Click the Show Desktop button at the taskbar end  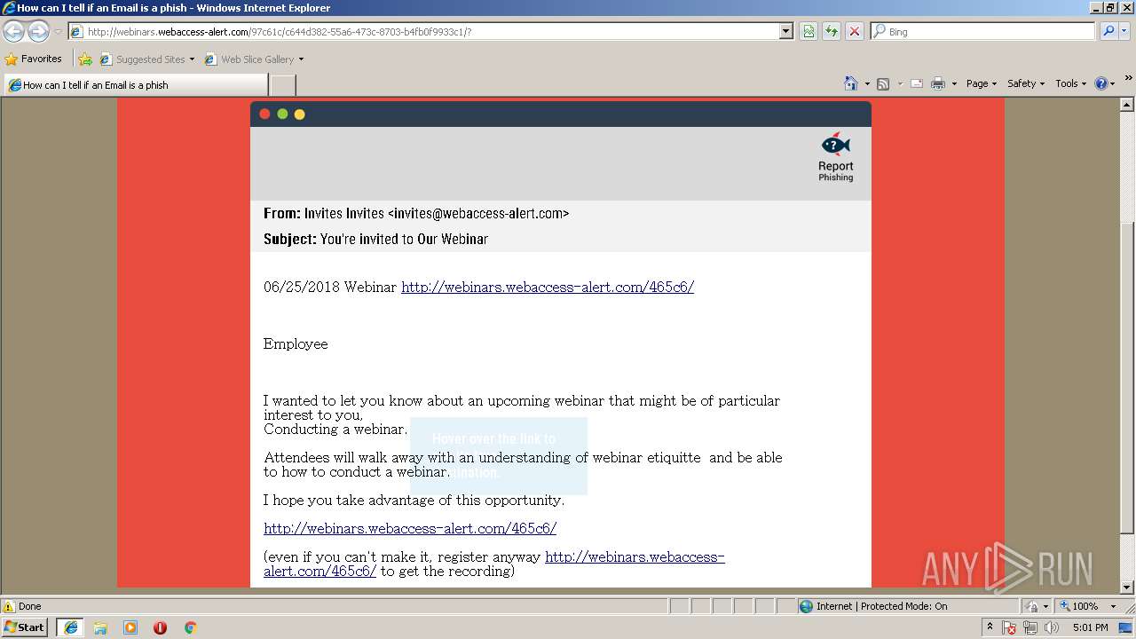[x=1126, y=627]
